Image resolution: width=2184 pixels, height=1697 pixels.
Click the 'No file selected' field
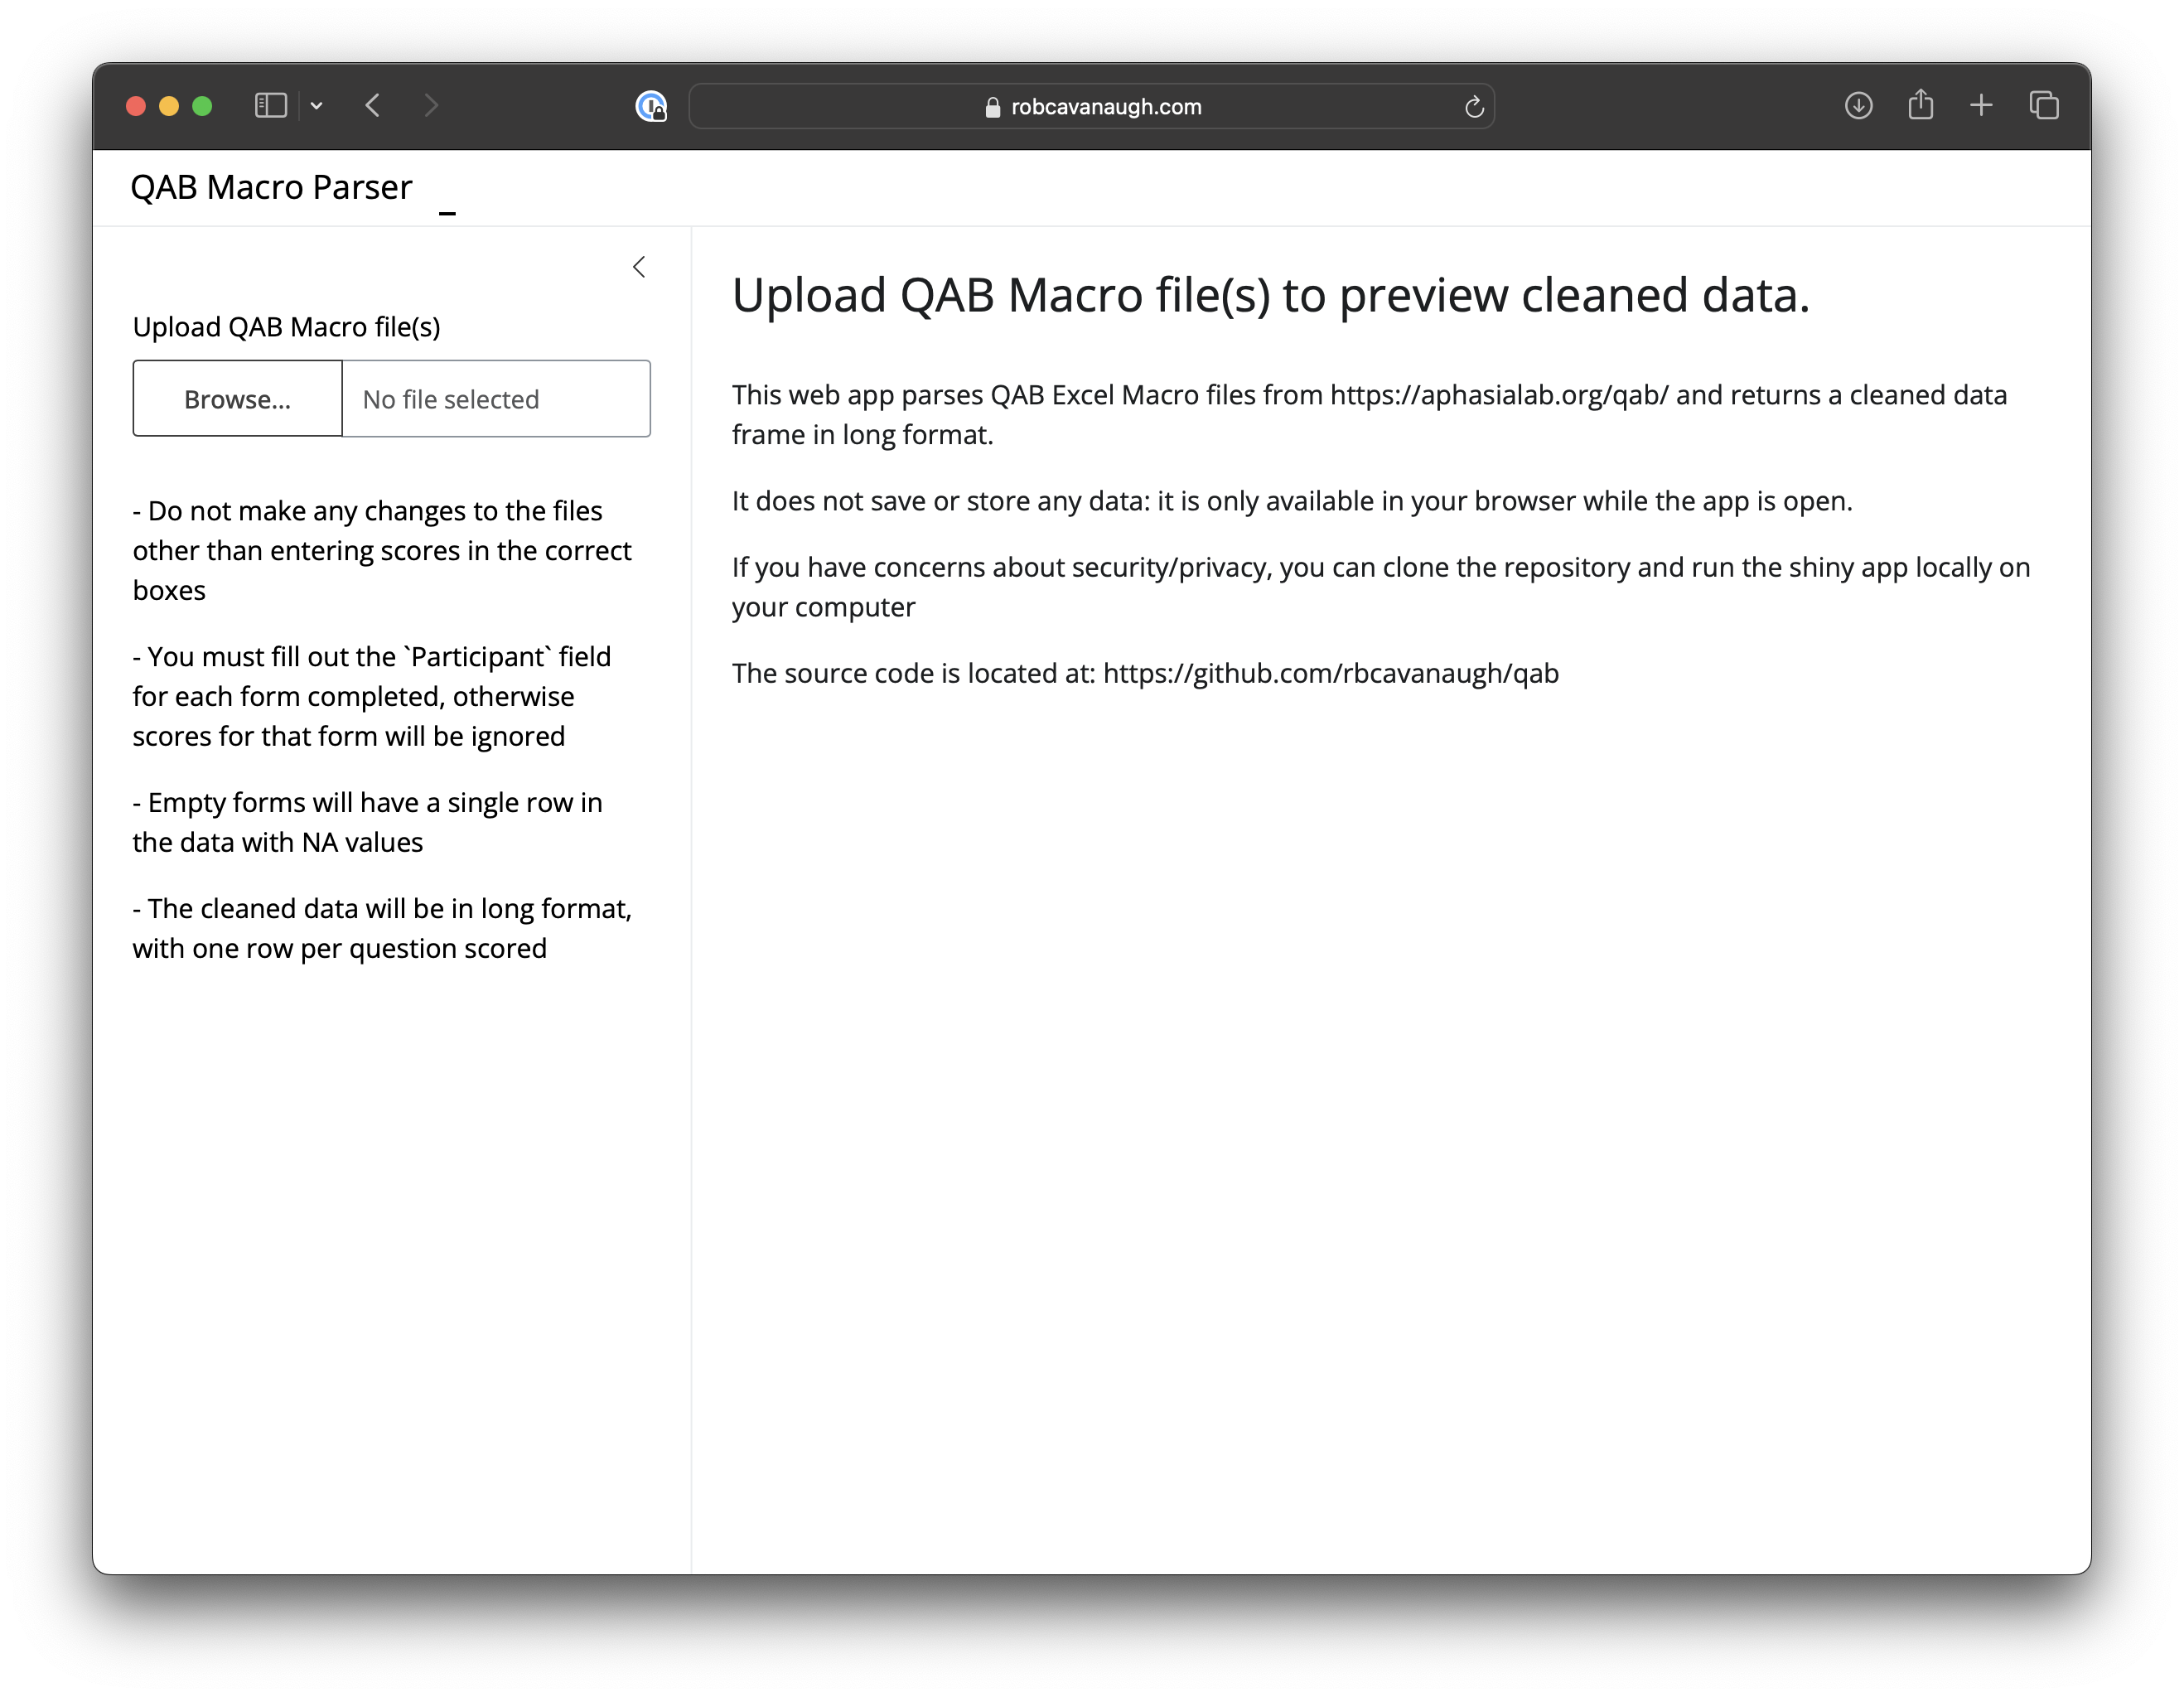[x=496, y=399]
